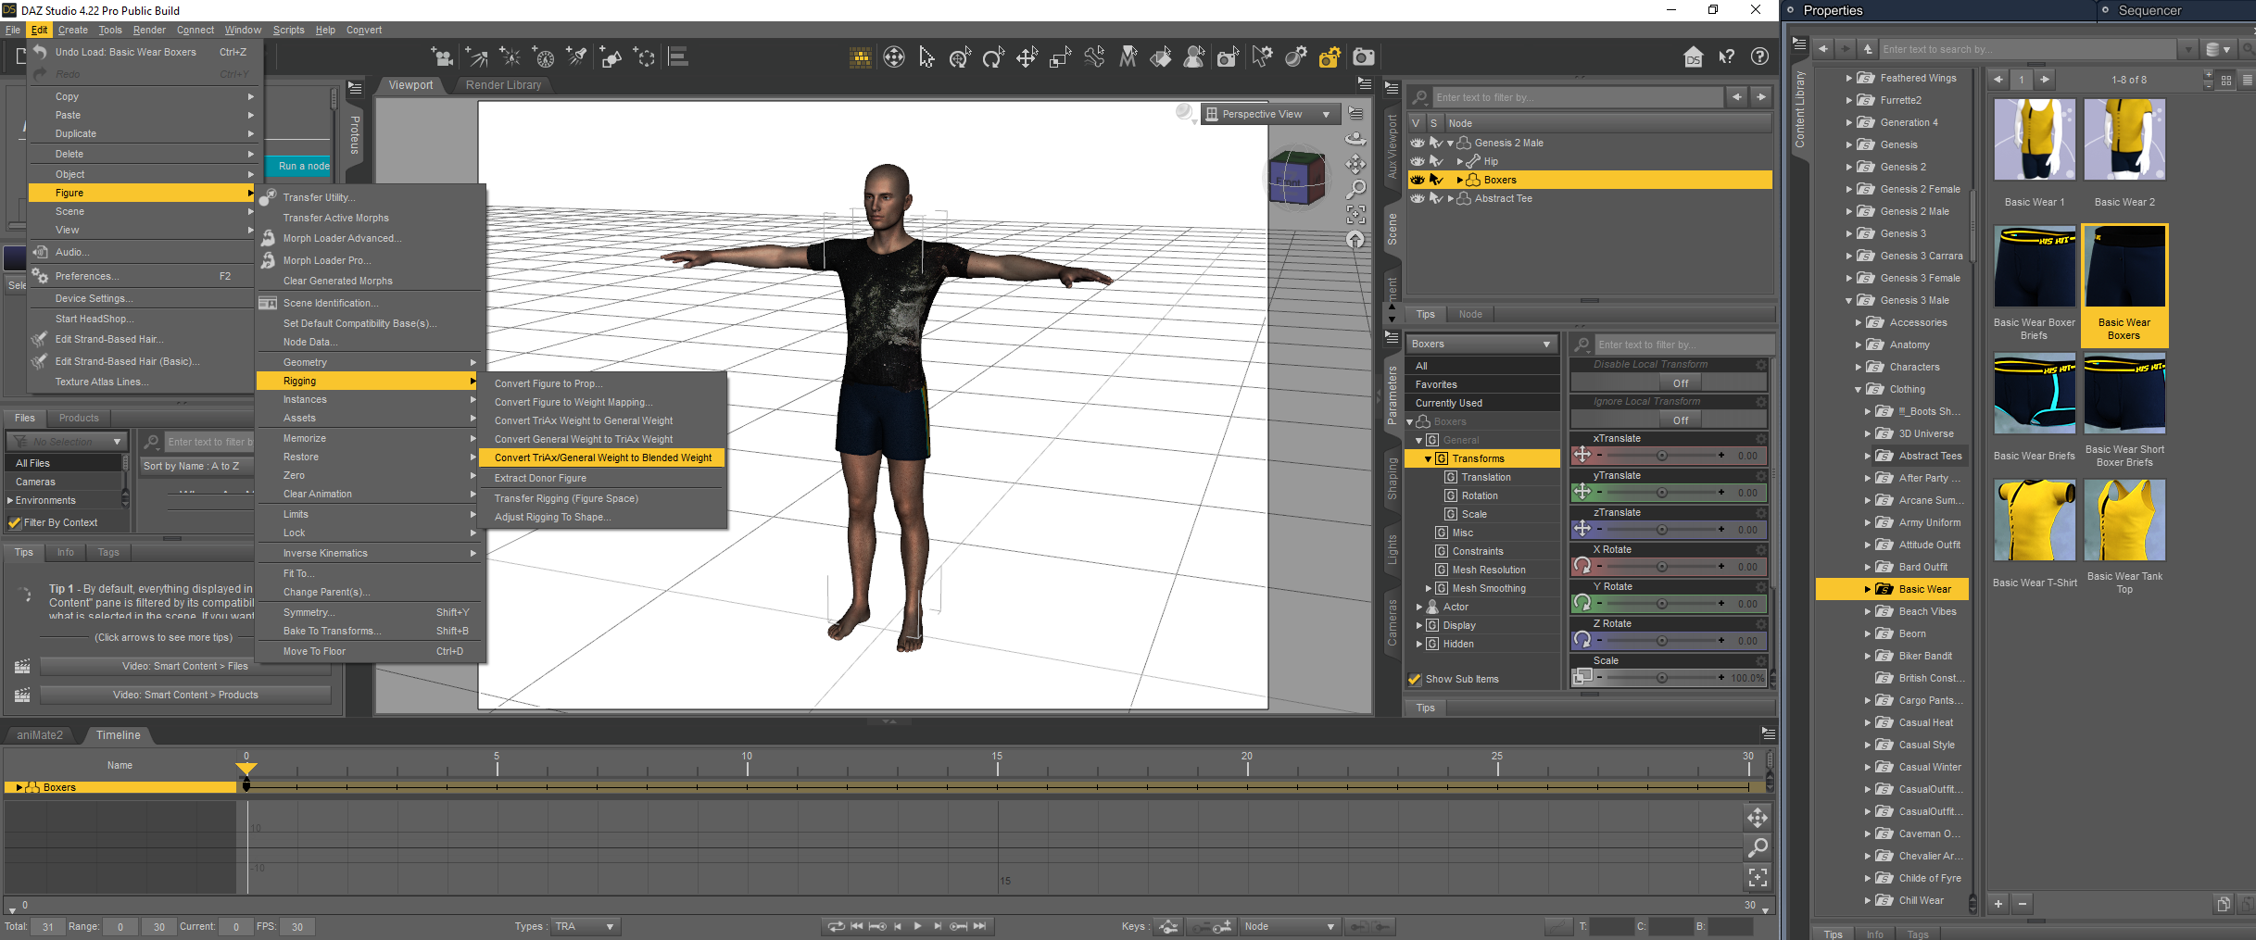Switch to the Render Library tab
This screenshot has width=2256, height=940.
click(503, 85)
